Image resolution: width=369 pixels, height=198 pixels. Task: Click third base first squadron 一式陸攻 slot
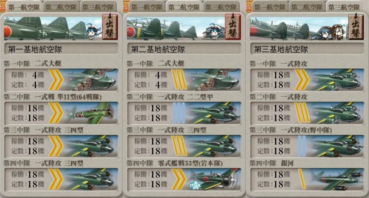tap(307, 80)
